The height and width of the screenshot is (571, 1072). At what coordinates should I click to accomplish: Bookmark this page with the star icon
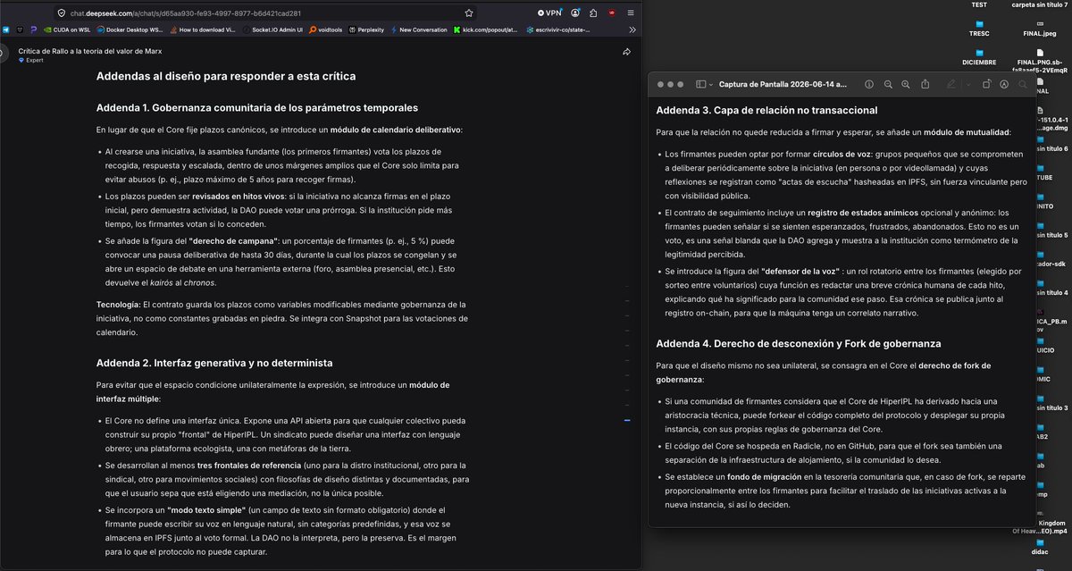(469, 13)
